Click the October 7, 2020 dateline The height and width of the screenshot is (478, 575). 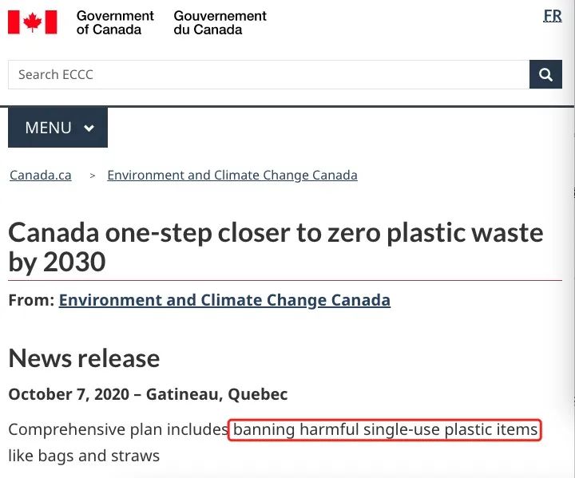click(x=148, y=394)
